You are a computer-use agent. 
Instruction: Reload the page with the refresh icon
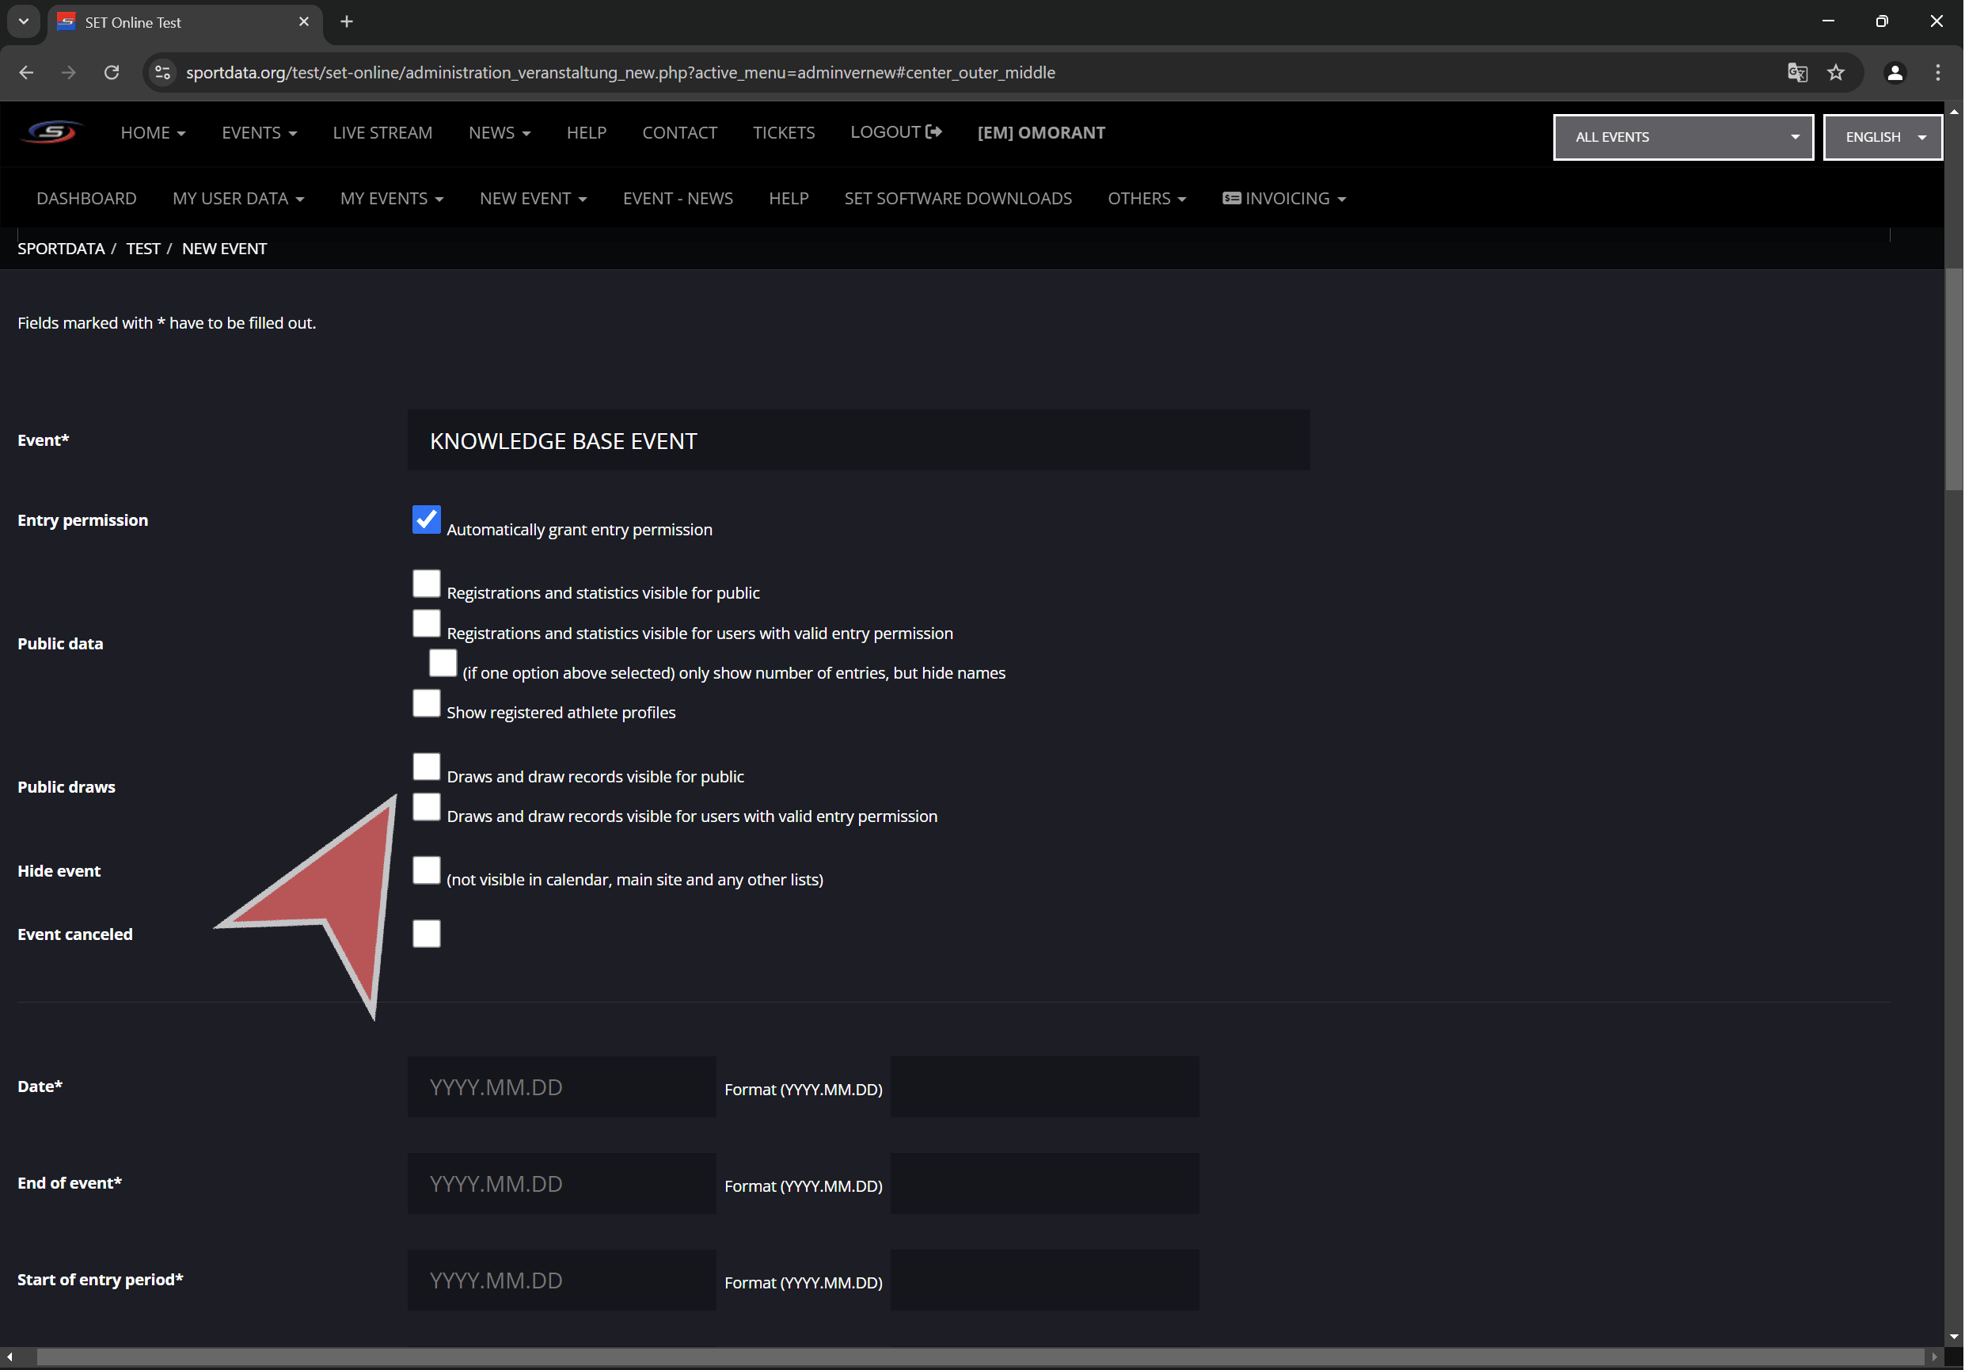112,73
